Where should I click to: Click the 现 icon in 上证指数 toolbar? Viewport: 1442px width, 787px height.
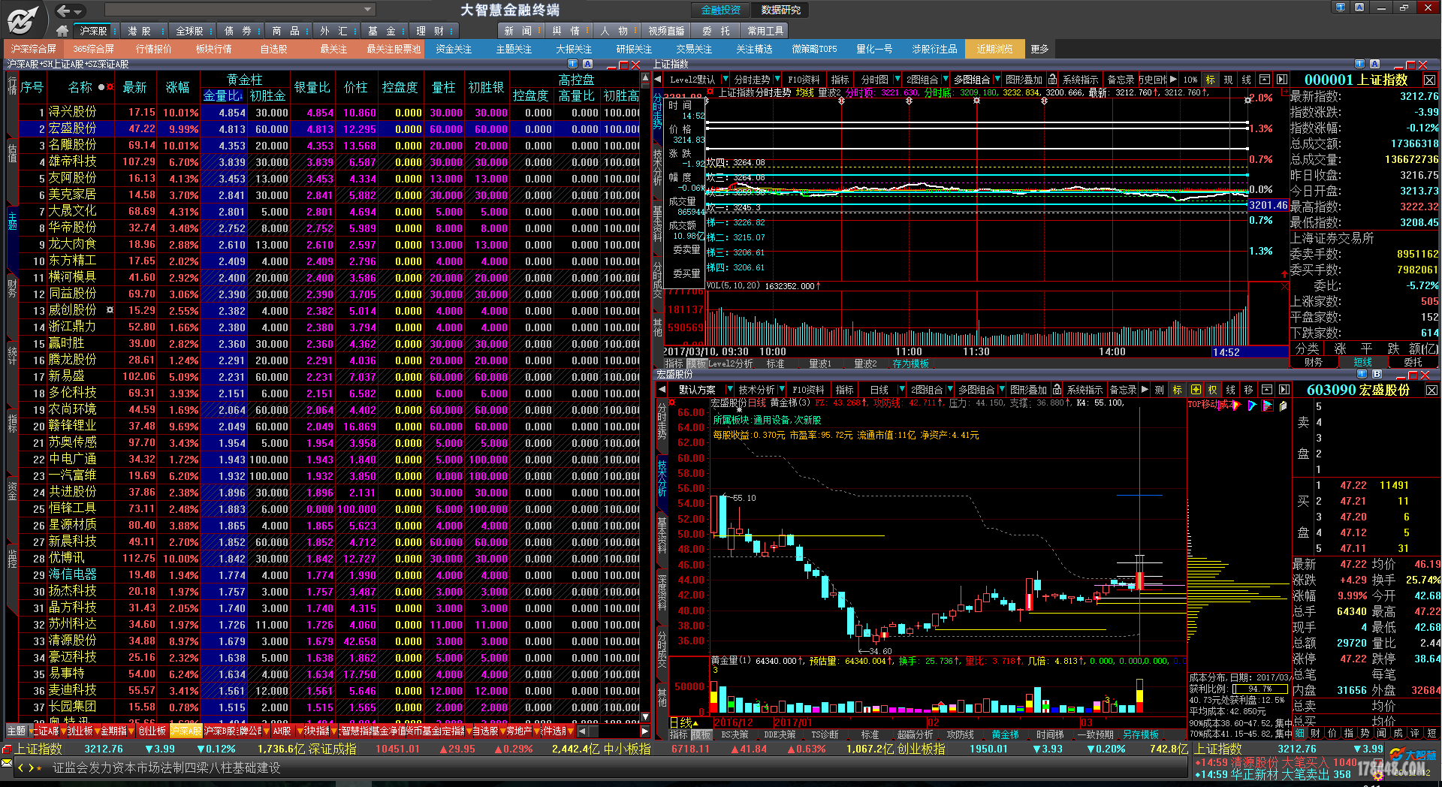click(1228, 79)
